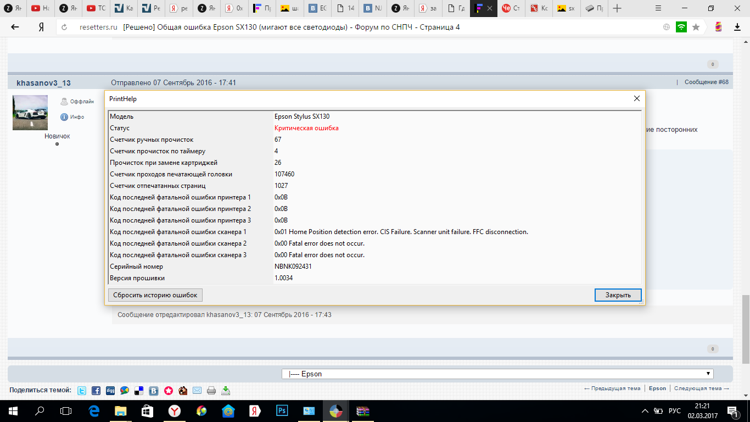
Task: Switch to the tab labeled "ша"
Action: coord(290,8)
